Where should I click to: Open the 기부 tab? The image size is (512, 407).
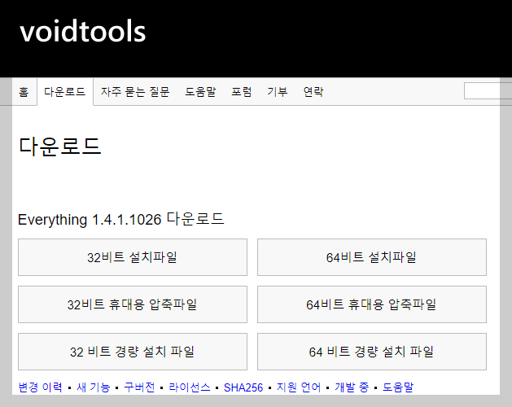pos(278,92)
